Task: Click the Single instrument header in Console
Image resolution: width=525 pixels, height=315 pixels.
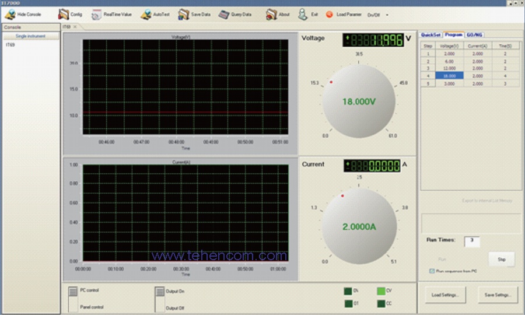Action: click(x=30, y=36)
